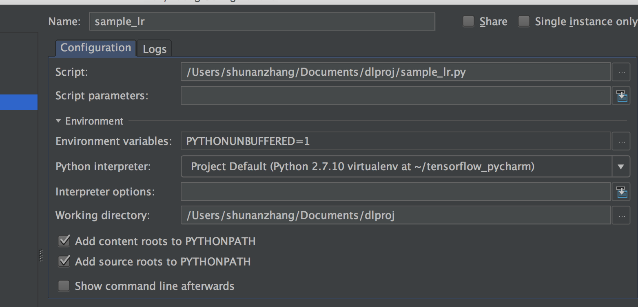Focus the empty Script parameters field
638x307 pixels.
(396, 96)
